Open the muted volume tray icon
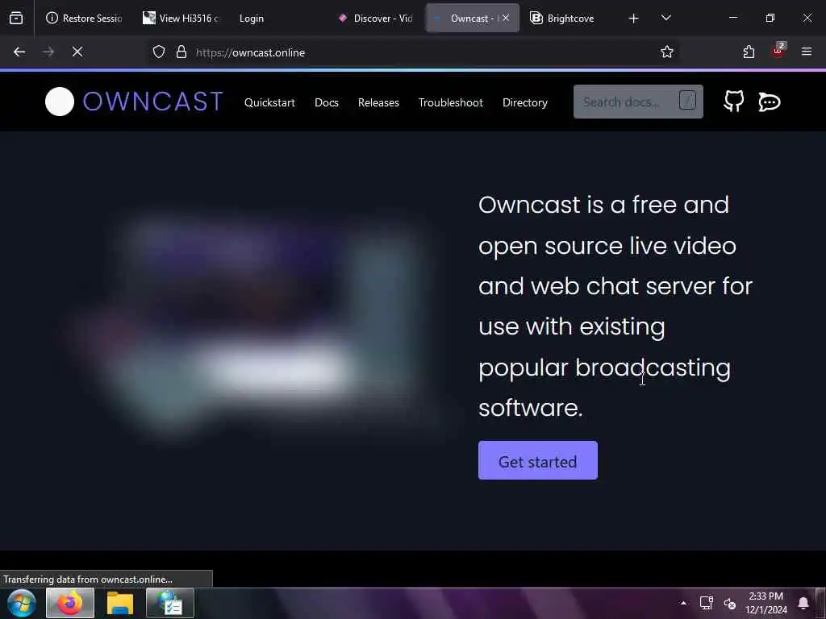Screen dimensions: 826x619 729,604
